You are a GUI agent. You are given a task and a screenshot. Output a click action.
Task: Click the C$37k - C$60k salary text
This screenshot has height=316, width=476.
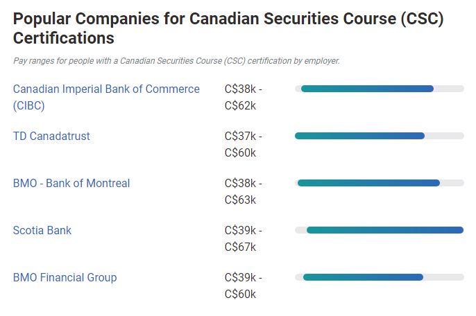pyautogui.click(x=243, y=144)
